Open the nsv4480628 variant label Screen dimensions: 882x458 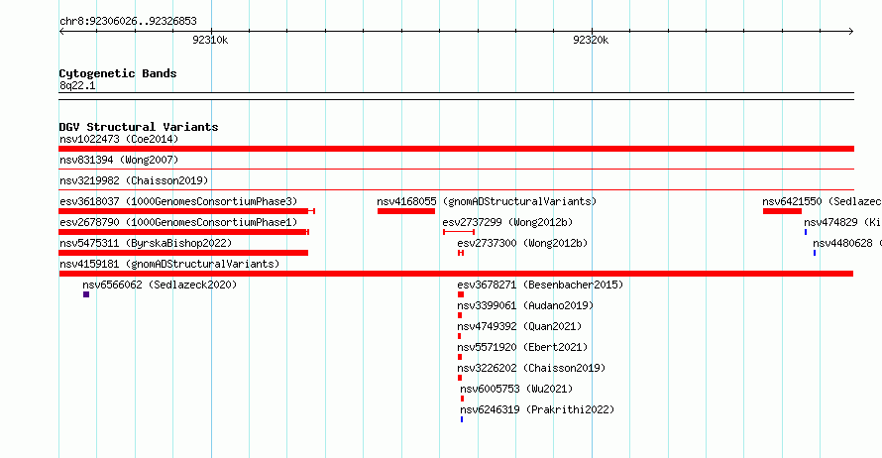tap(847, 243)
